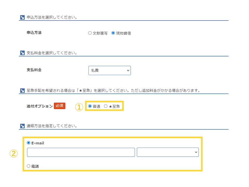Click the 支払料金 field label
This screenshot has width=249, height=187.
pyautogui.click(x=34, y=70)
